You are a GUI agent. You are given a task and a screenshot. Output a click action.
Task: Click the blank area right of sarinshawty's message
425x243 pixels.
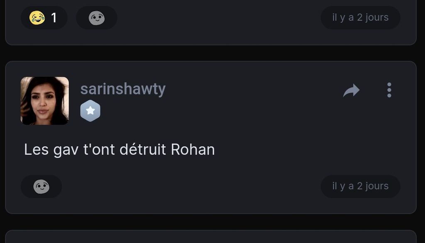(311, 149)
